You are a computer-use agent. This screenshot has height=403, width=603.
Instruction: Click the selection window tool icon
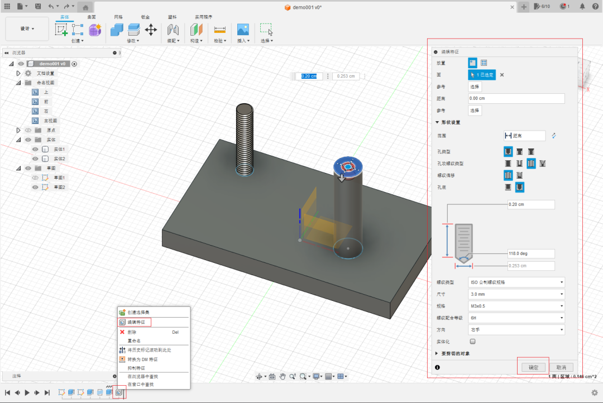pyautogui.click(x=266, y=30)
